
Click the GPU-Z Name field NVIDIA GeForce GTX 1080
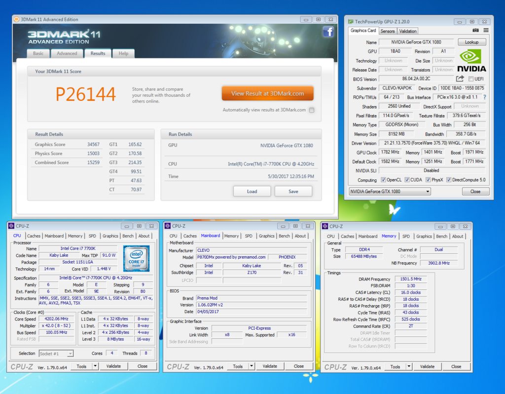tap(416, 42)
